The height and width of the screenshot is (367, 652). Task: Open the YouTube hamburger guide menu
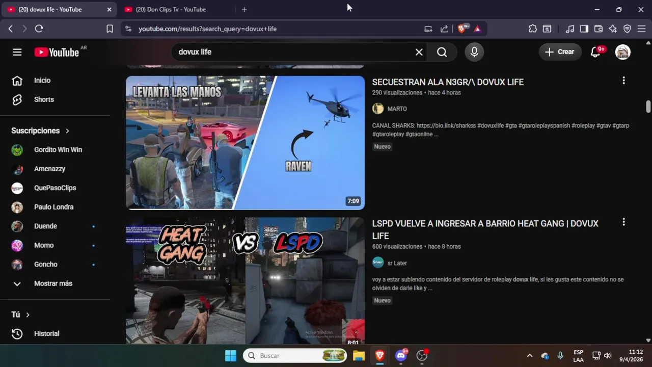click(17, 52)
